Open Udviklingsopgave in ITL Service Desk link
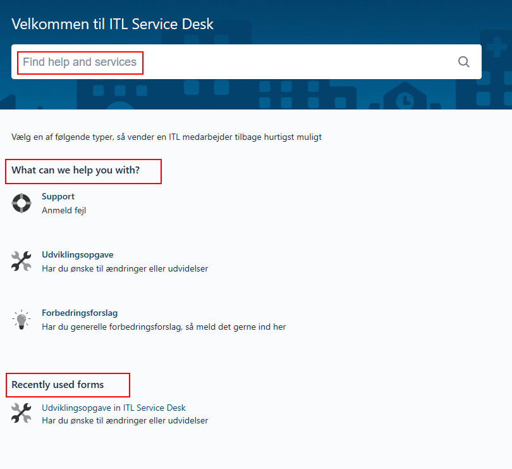The height and width of the screenshot is (469, 512). (x=114, y=408)
